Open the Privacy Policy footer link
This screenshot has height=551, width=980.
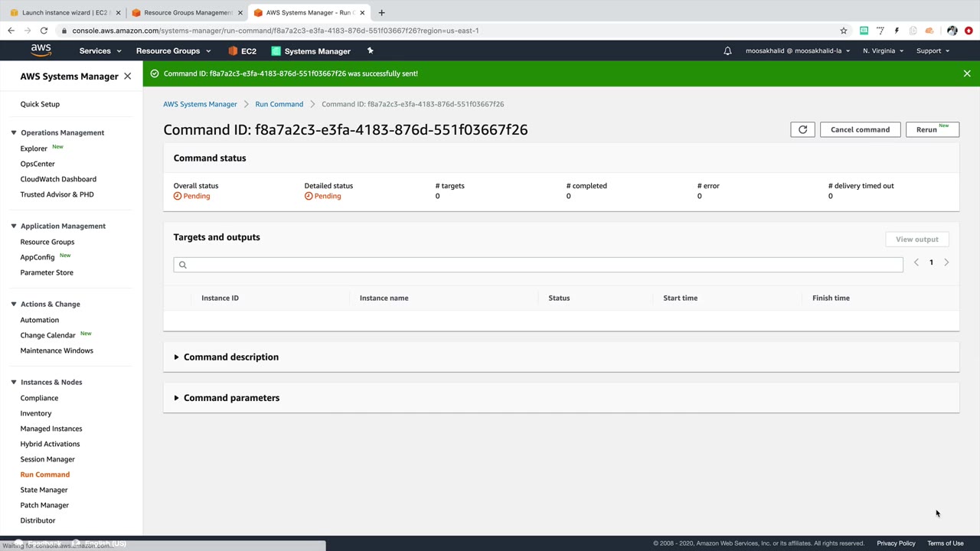pos(896,543)
